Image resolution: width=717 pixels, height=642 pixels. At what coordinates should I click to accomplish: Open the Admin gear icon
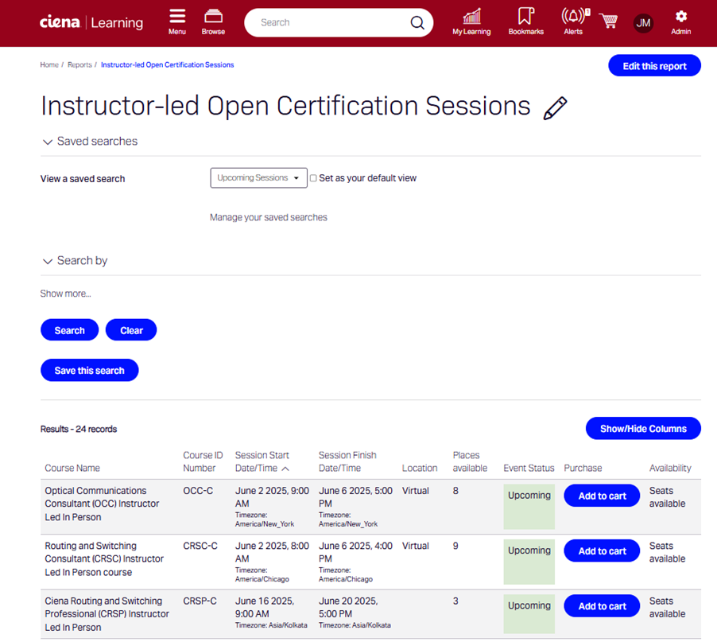(x=681, y=21)
